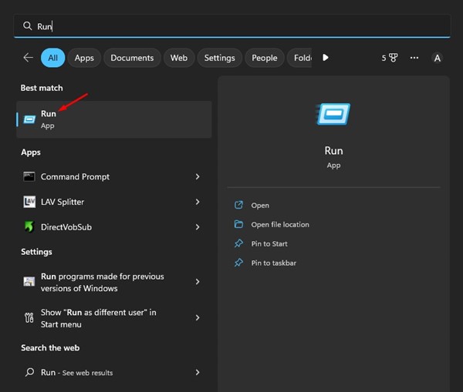
Task: Click the LAV Splitter icon
Action: click(29, 202)
